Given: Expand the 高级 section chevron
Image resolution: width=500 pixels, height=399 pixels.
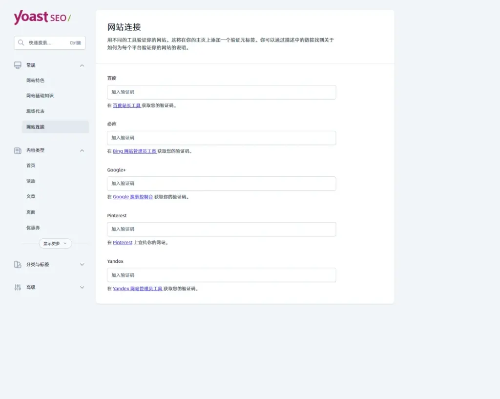Looking at the screenshot, I should coord(82,287).
